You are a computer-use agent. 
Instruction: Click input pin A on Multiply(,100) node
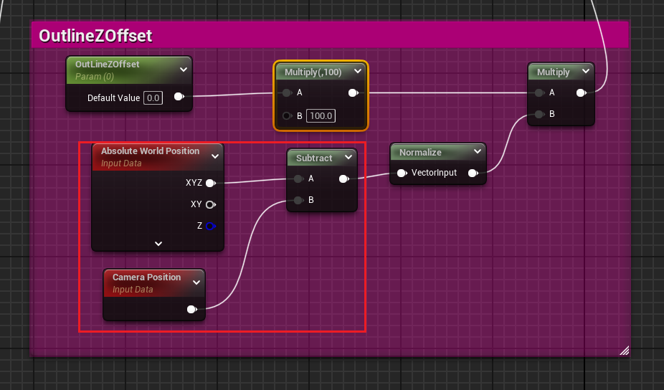[287, 92]
